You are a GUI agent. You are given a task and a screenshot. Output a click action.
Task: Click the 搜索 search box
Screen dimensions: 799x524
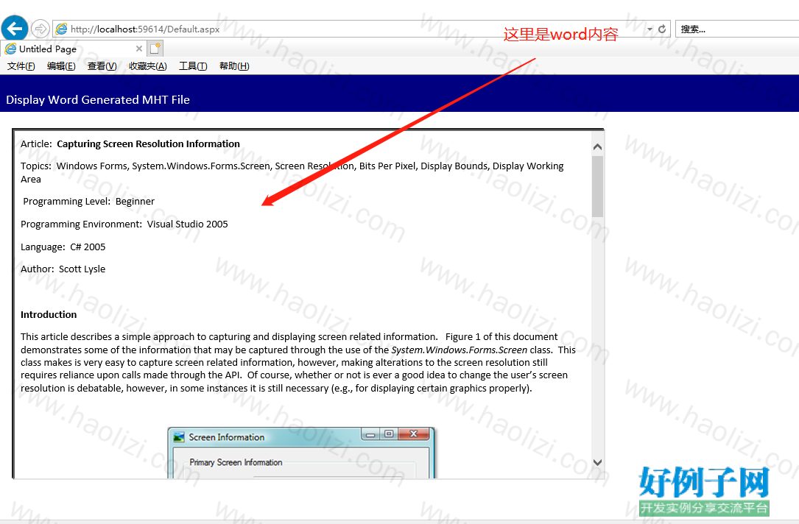point(737,29)
